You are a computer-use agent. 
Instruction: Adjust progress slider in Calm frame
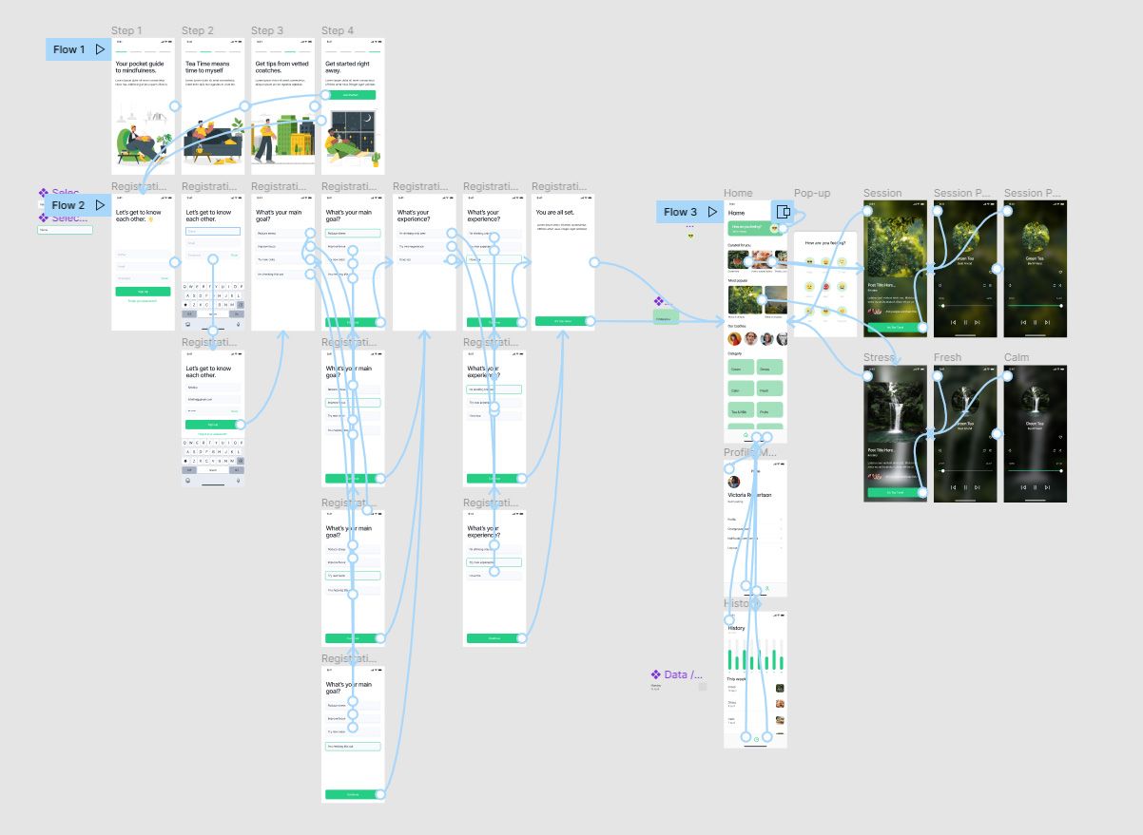point(1036,470)
